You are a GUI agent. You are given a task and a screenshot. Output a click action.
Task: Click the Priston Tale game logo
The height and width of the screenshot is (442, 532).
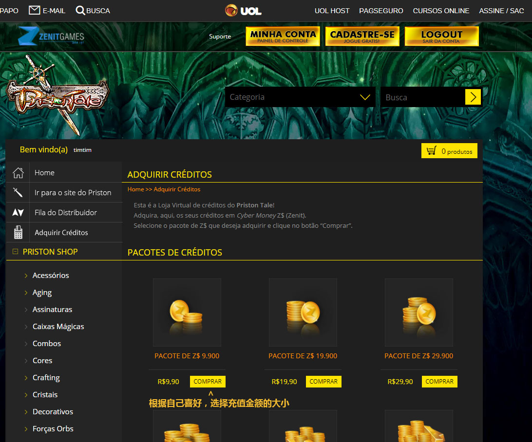(x=57, y=95)
